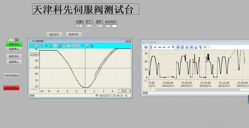Close the f(x) trend window
Viewport: 249px width, 128px height.
point(128,41)
